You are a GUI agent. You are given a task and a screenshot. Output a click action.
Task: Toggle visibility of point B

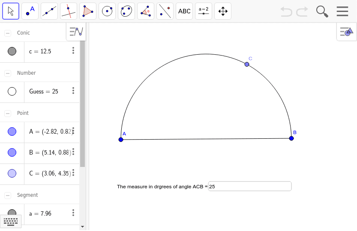tap(12, 152)
